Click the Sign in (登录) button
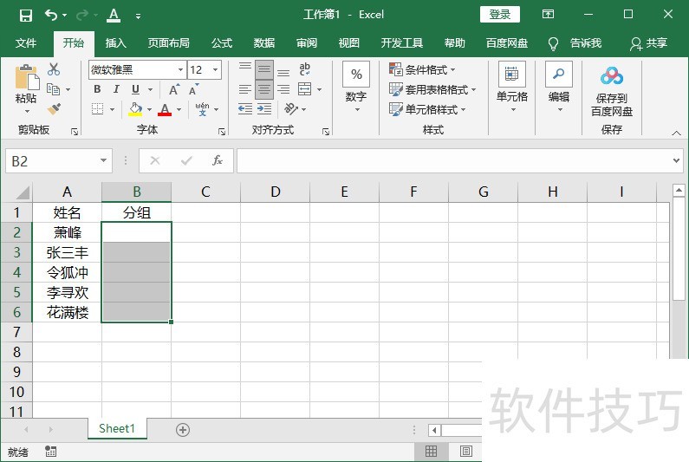 coord(499,15)
